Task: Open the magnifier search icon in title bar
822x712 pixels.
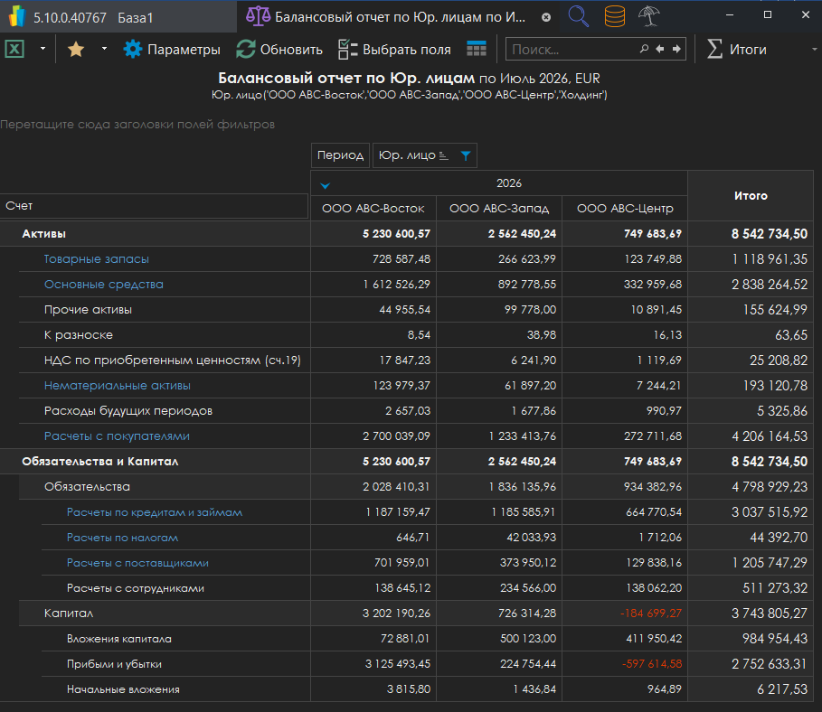Action: [x=579, y=16]
